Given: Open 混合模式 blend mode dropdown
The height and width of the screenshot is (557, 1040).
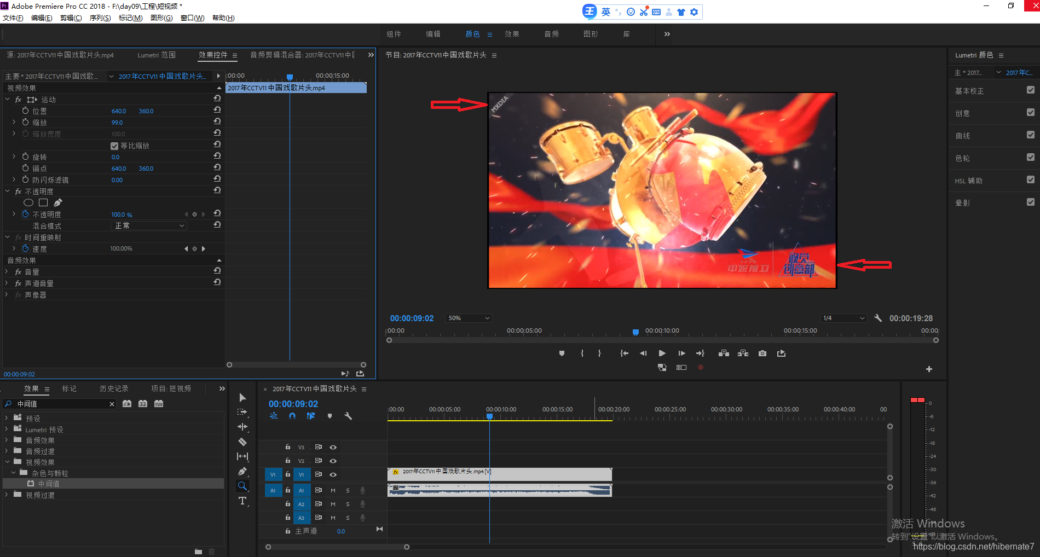Looking at the screenshot, I should click(149, 225).
